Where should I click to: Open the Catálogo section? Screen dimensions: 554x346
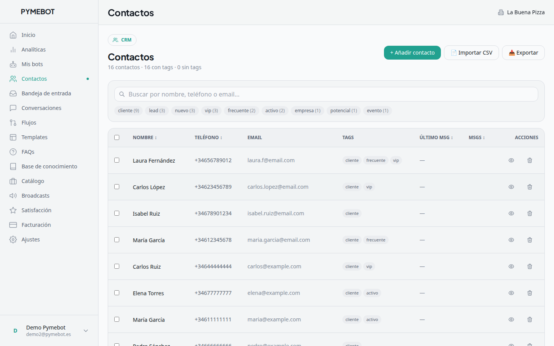point(33,181)
